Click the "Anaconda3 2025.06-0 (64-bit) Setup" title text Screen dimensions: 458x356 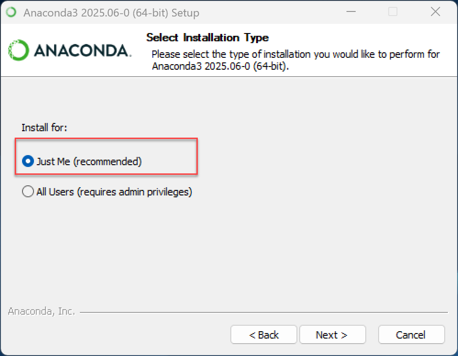(111, 13)
